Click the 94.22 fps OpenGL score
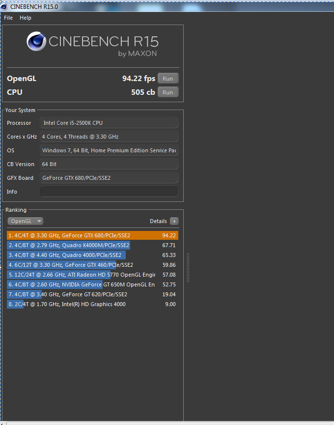334x425 pixels. pyautogui.click(x=139, y=79)
